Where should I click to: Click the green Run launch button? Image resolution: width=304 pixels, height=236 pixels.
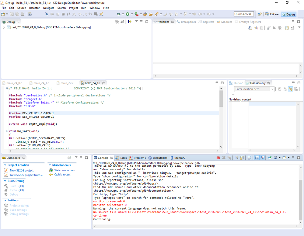(x=128, y=14)
